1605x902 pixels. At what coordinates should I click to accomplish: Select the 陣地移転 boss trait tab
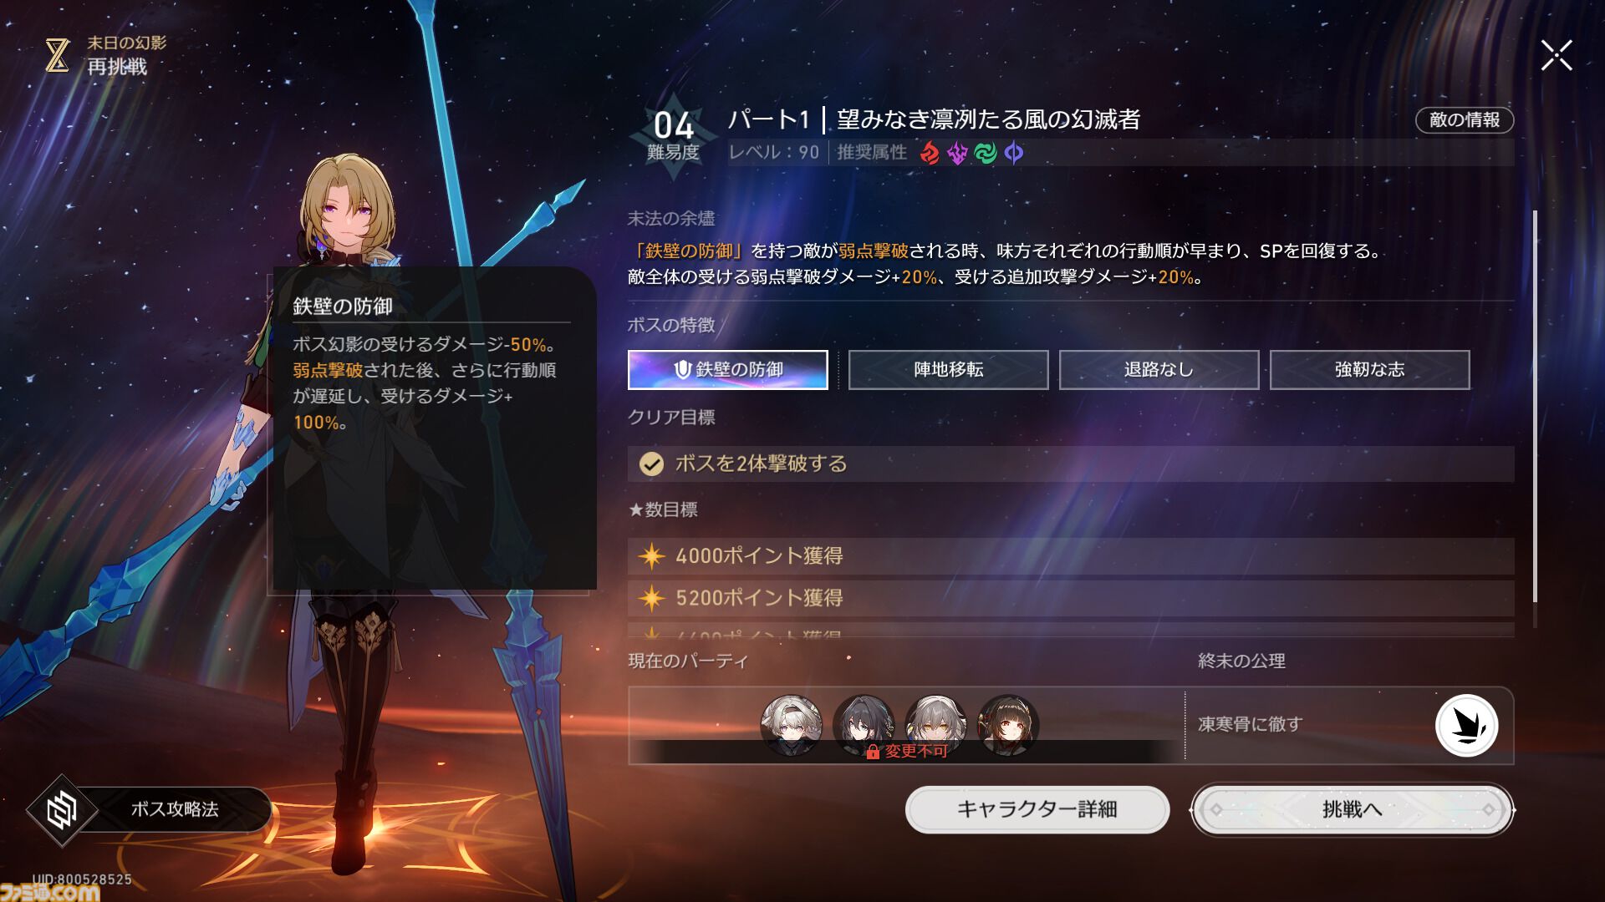[949, 370]
